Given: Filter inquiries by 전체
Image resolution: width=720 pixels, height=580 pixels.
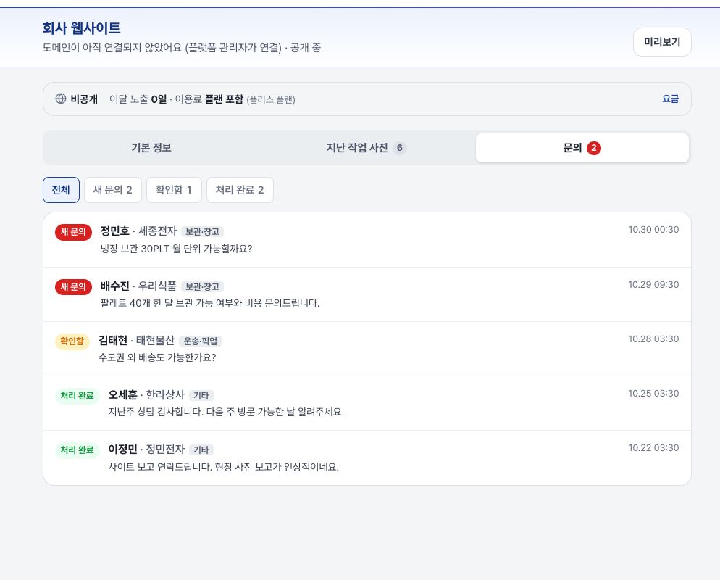Looking at the screenshot, I should [x=61, y=190].
